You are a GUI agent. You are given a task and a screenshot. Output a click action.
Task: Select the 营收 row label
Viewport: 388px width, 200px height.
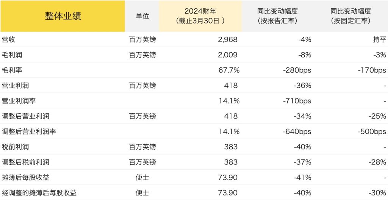coord(9,40)
